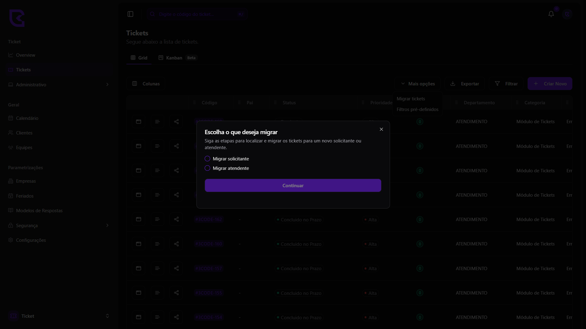Open ticket link #3CODE-155
Screen dimensions: 586x329
pyautogui.click(x=209, y=293)
